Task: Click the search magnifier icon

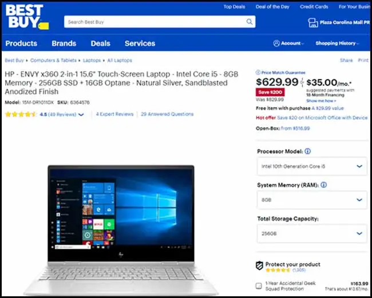Action: click(x=250, y=22)
